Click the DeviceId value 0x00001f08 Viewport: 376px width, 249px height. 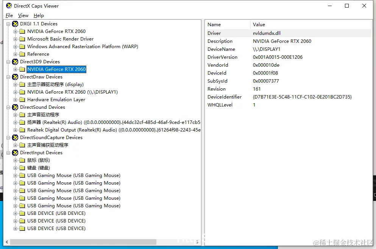pyautogui.click(x=265, y=73)
